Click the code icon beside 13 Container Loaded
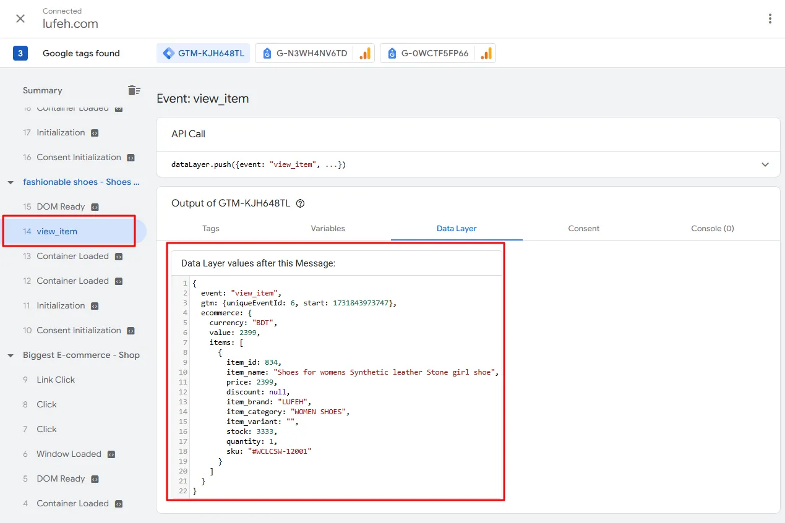Viewport: 785px width, 523px height. coord(119,257)
